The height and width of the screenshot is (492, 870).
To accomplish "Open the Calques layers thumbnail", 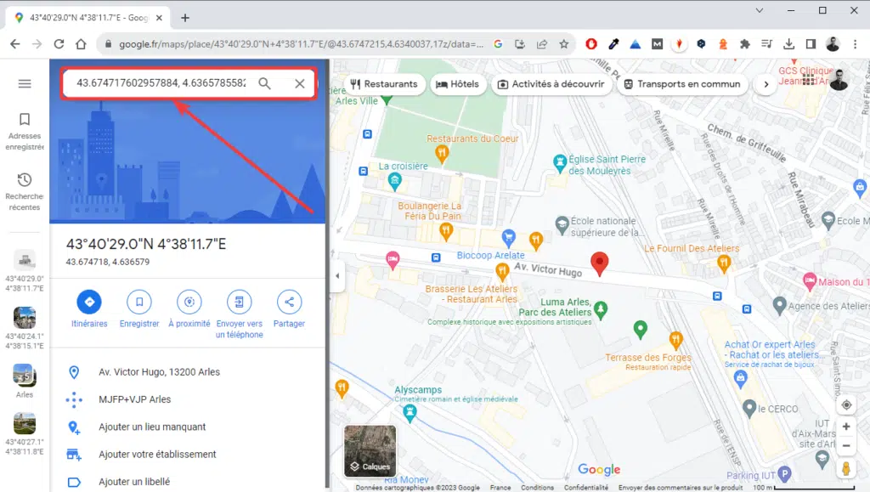I will click(x=370, y=451).
